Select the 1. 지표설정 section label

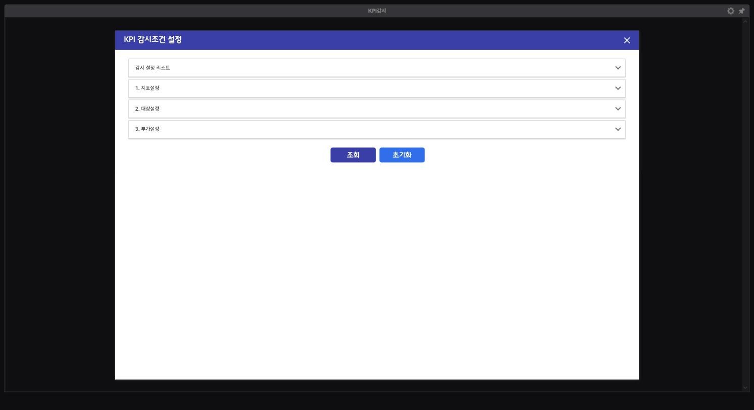(147, 88)
